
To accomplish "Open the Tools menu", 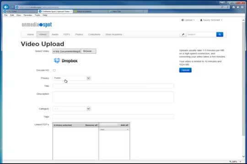I will pos(38,15).
